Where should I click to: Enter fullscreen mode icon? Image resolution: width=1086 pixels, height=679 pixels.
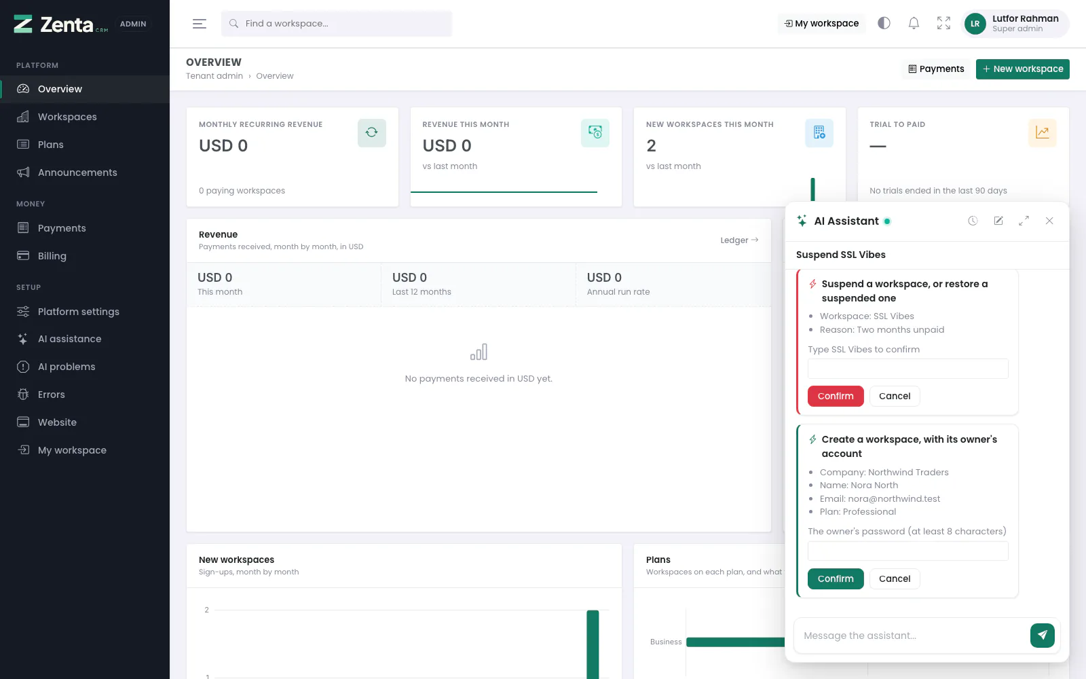pos(943,23)
